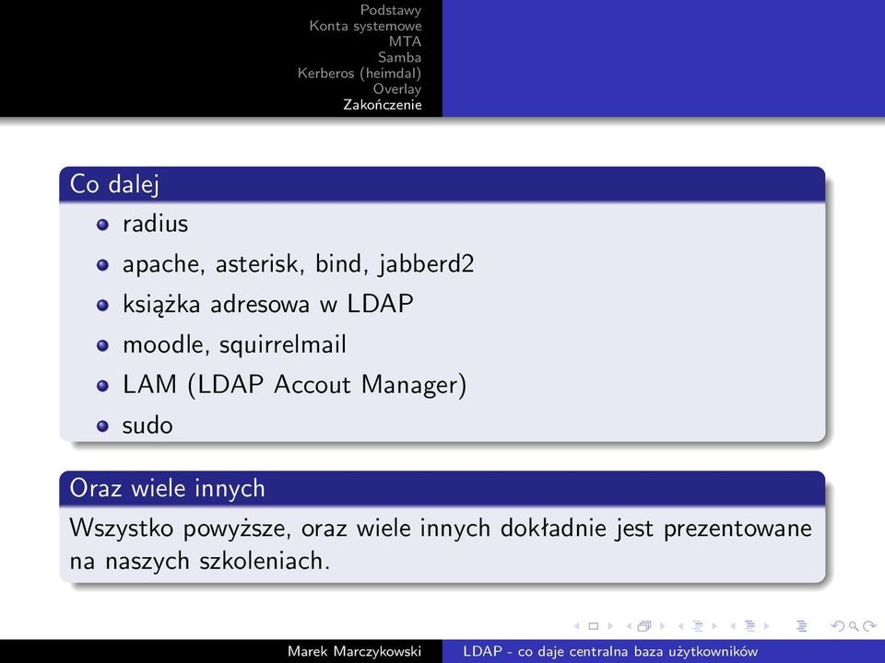Go to previous slide arrow

(x=577, y=626)
